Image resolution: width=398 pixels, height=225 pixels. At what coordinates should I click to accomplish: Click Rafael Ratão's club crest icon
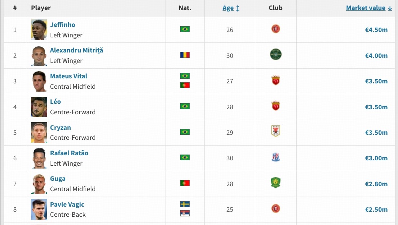[276, 157]
